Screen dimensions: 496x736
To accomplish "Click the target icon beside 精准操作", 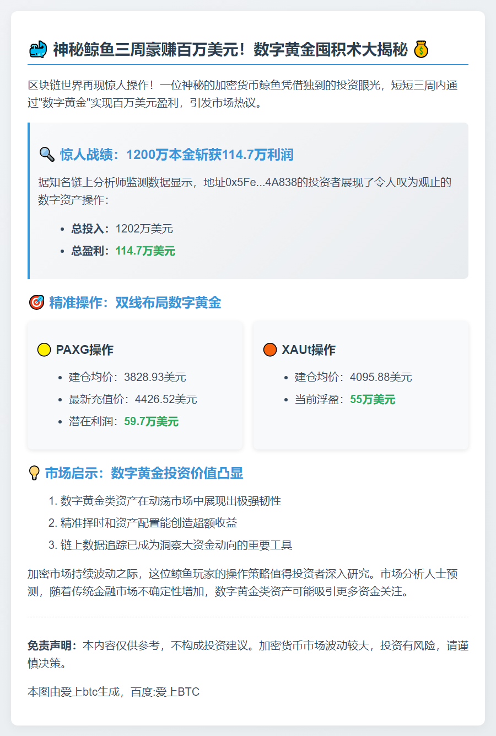I will coord(36,303).
